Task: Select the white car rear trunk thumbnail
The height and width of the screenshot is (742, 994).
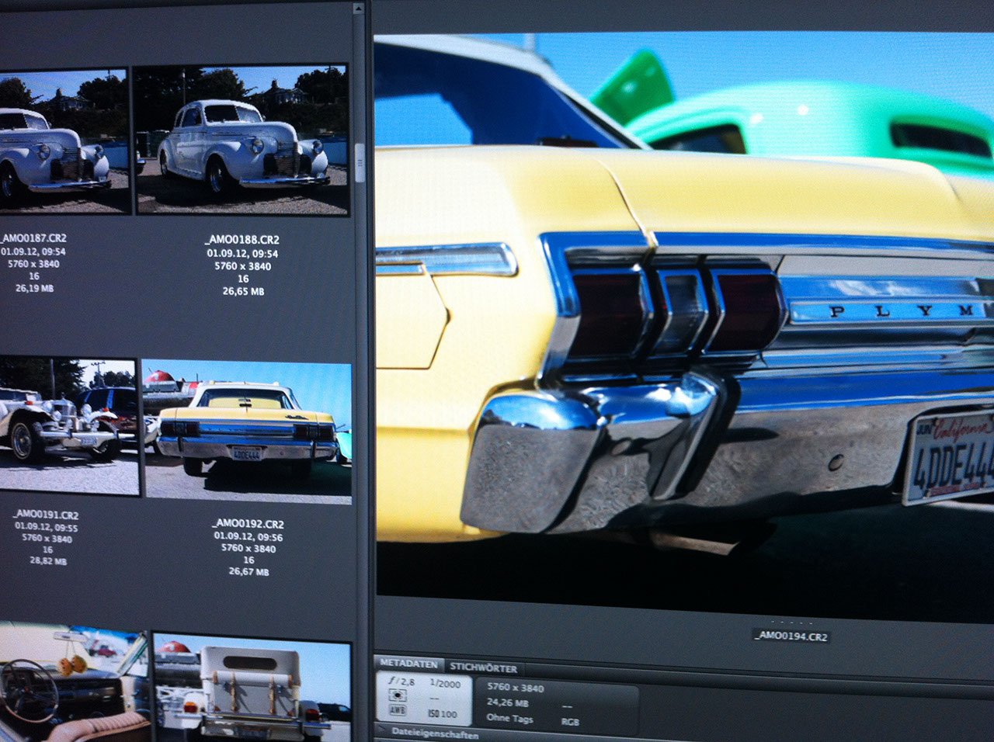Action: coord(252,688)
